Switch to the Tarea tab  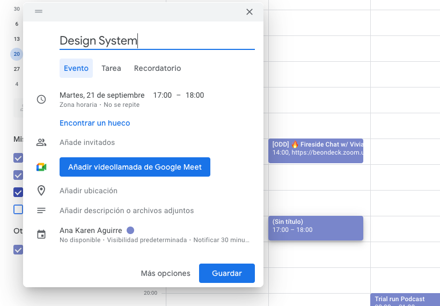pyautogui.click(x=111, y=68)
